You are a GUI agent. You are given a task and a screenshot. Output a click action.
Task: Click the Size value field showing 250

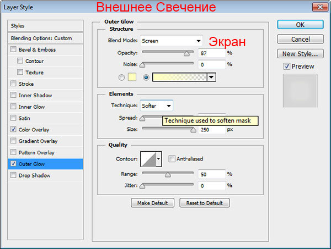click(x=212, y=130)
